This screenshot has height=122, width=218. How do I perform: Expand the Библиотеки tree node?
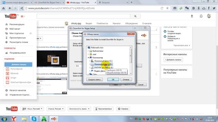[88, 51]
